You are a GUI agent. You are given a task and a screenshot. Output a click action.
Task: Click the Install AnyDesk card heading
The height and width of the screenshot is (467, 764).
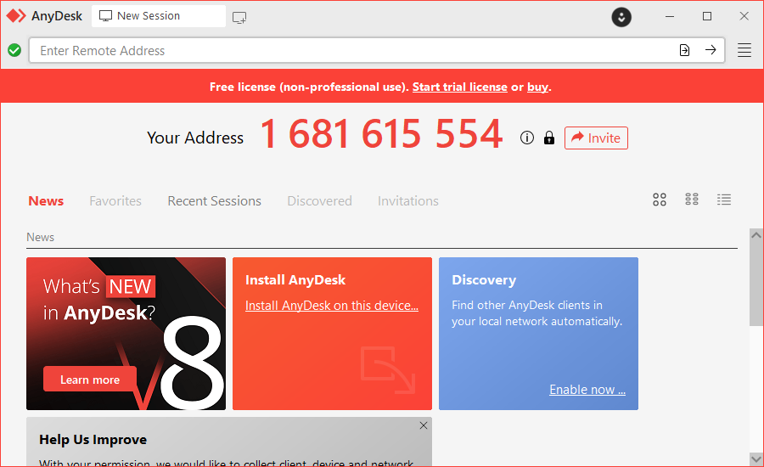coord(295,280)
